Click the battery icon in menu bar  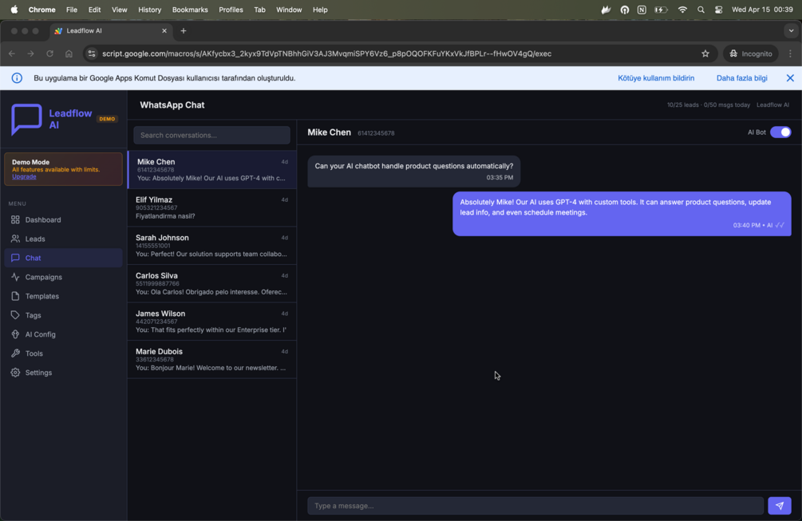point(661,10)
